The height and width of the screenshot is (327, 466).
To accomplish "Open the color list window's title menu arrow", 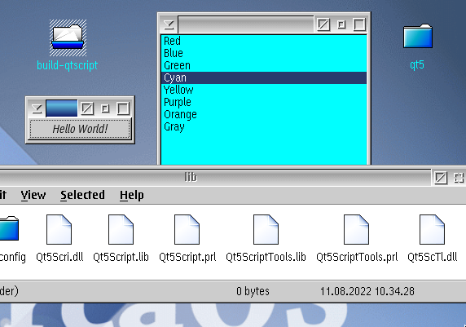I will click(169, 24).
